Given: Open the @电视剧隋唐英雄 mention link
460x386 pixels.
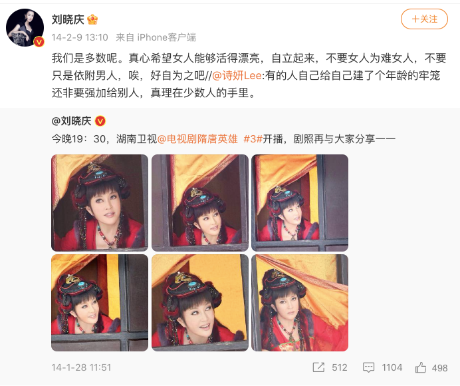Looking at the screenshot, I should click(x=197, y=138).
